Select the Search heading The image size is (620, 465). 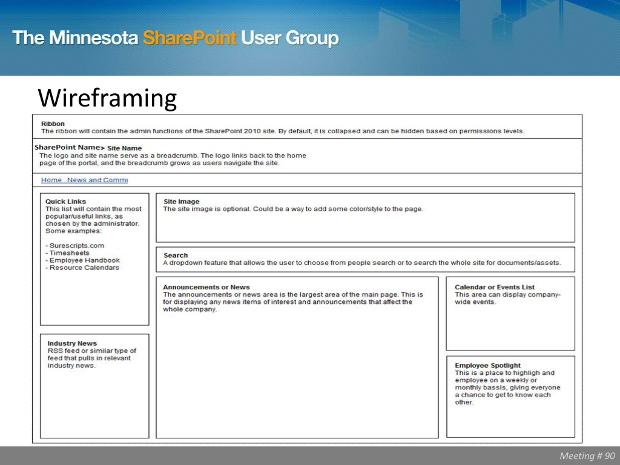click(x=176, y=256)
